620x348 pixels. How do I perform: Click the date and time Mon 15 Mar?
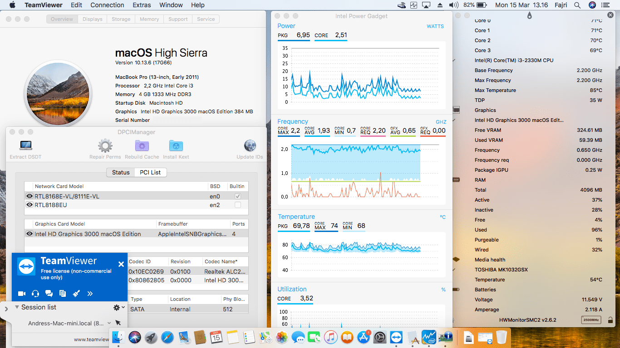(522, 5)
